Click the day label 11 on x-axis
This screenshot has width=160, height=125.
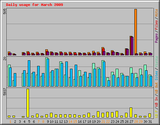pyautogui.click(x=56, y=122)
